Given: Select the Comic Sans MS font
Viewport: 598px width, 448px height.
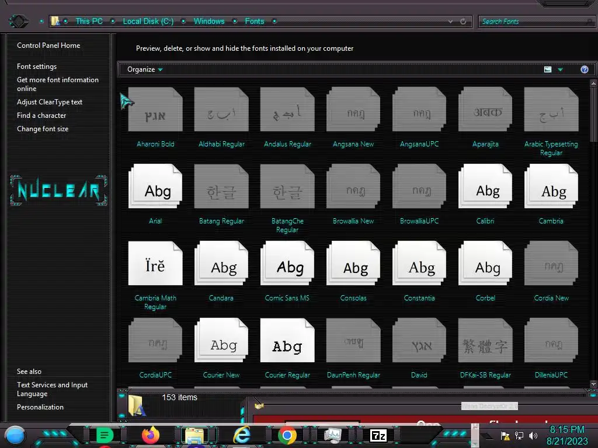Looking at the screenshot, I should (x=287, y=263).
